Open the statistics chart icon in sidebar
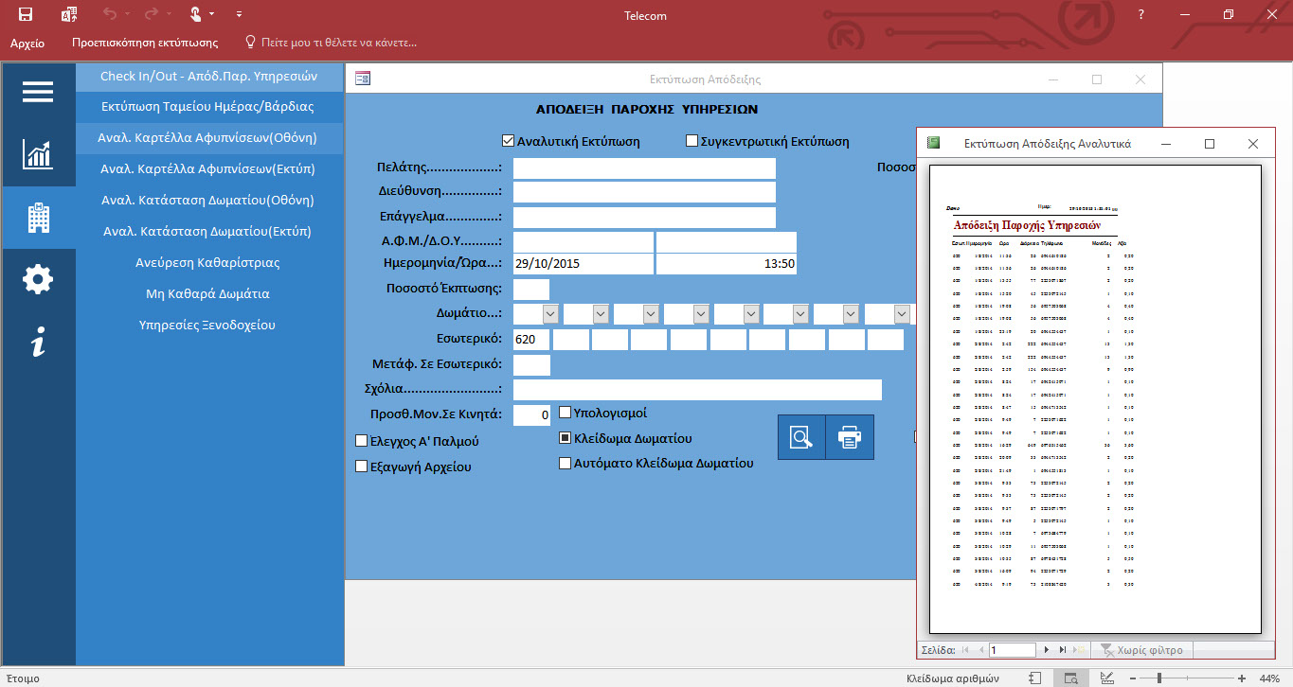This screenshot has width=1293, height=687. tap(38, 154)
